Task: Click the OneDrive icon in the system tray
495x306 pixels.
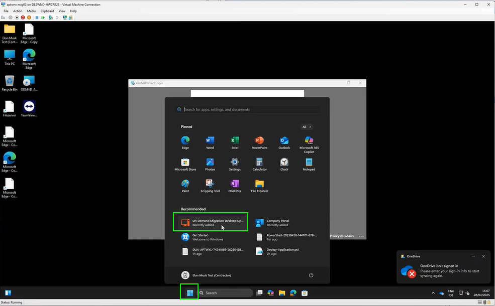Action: (x=442, y=293)
